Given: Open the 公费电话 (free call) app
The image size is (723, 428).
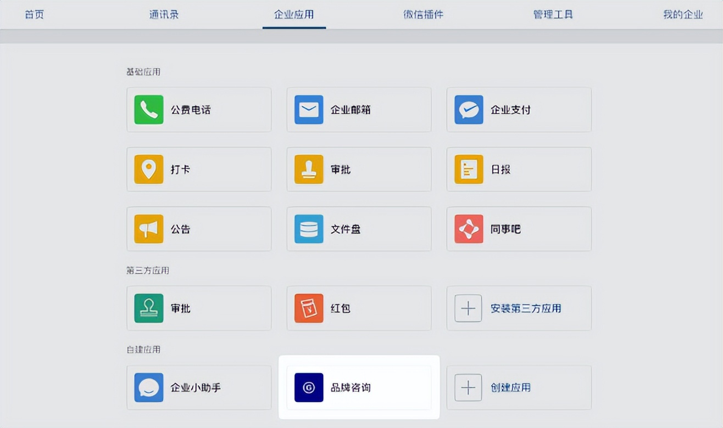Looking at the screenshot, I should tap(199, 109).
